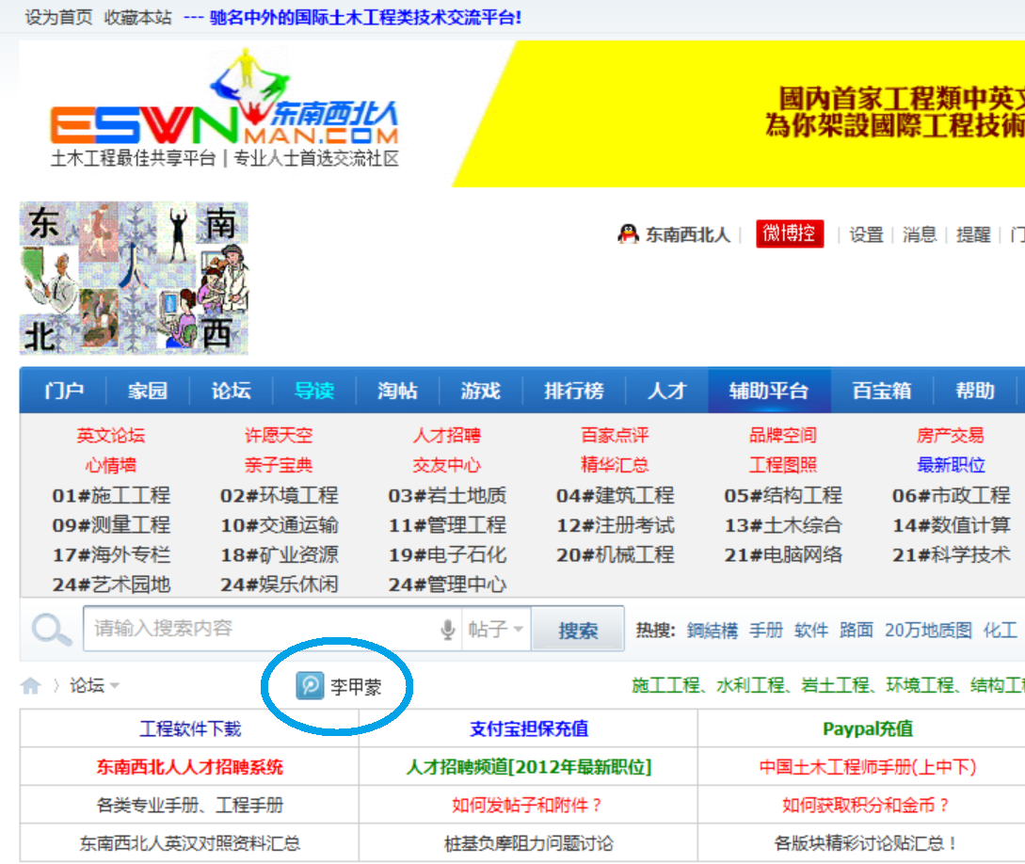Open the 设置 user link
1025x864 pixels.
[866, 234]
